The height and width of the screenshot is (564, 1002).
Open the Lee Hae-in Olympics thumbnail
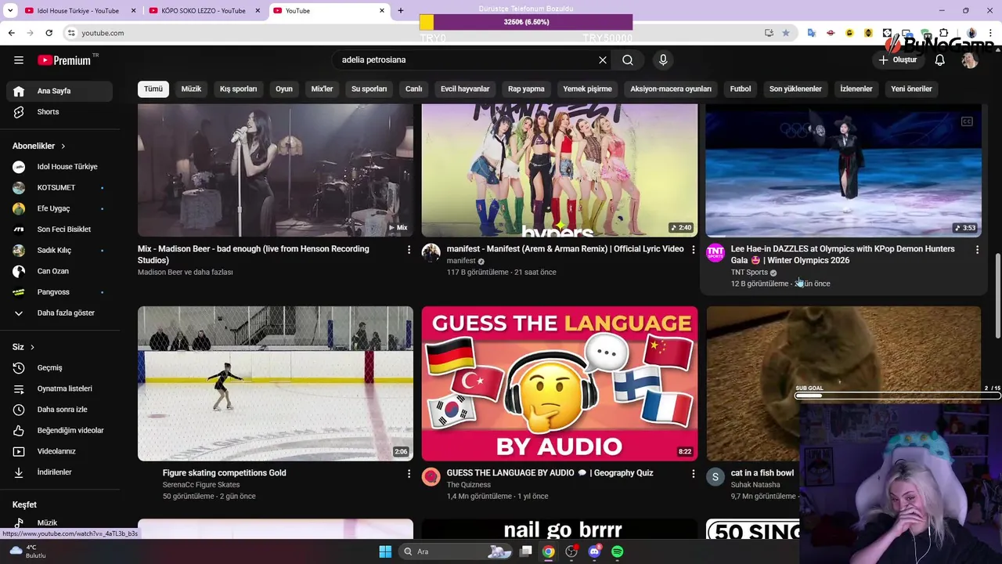[844, 170]
